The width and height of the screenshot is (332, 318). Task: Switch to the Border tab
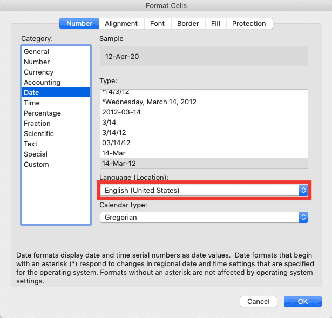click(x=188, y=24)
